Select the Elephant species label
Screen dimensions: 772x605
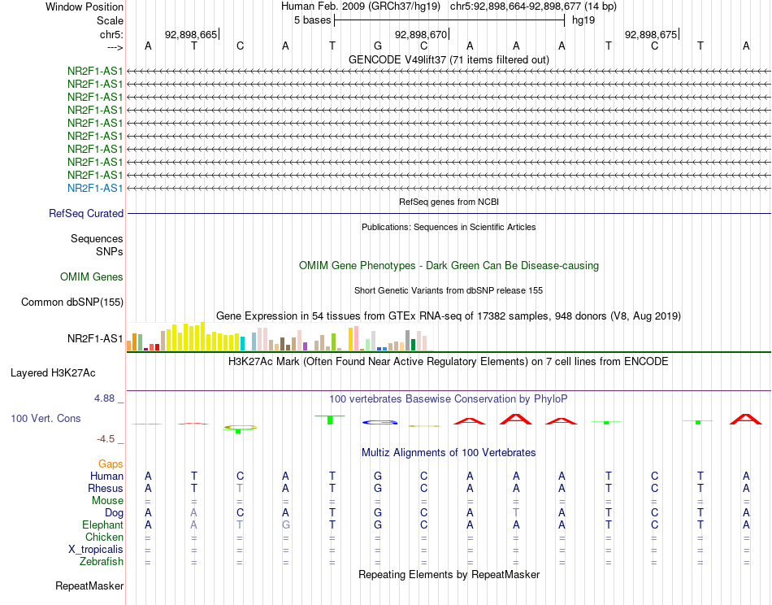(103, 524)
